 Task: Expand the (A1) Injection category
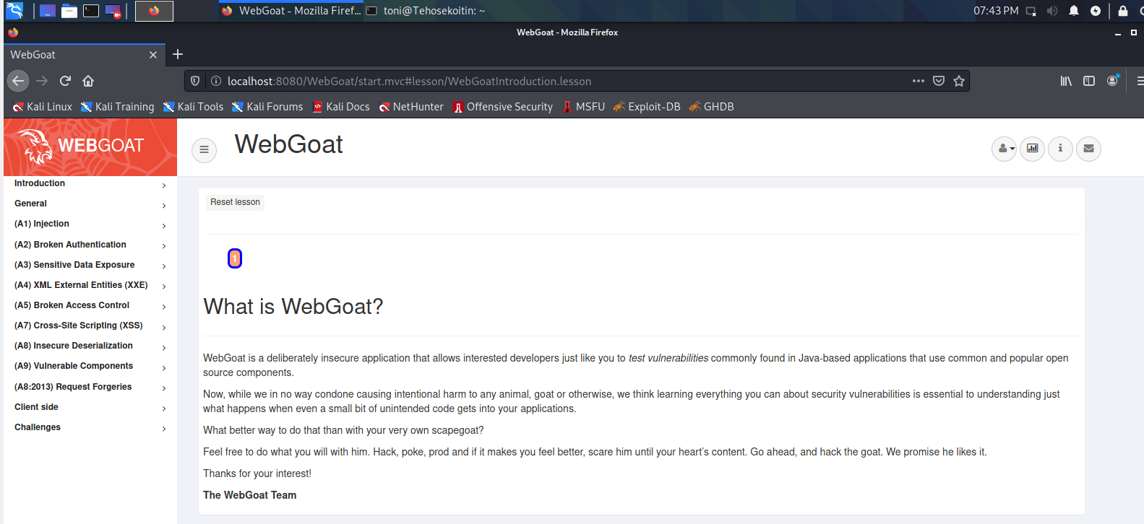pyautogui.click(x=90, y=224)
